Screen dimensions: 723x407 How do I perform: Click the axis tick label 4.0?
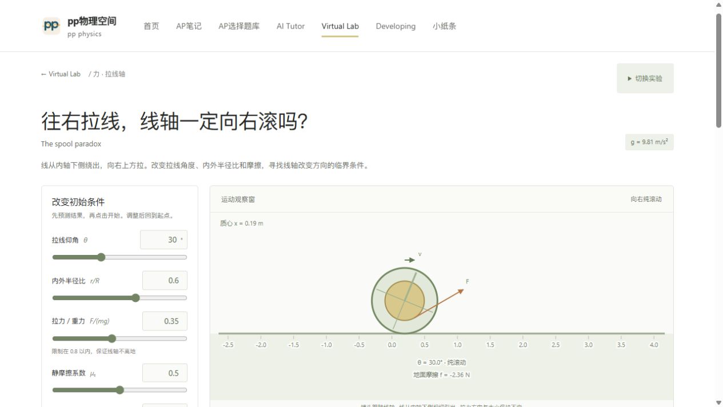(654, 345)
